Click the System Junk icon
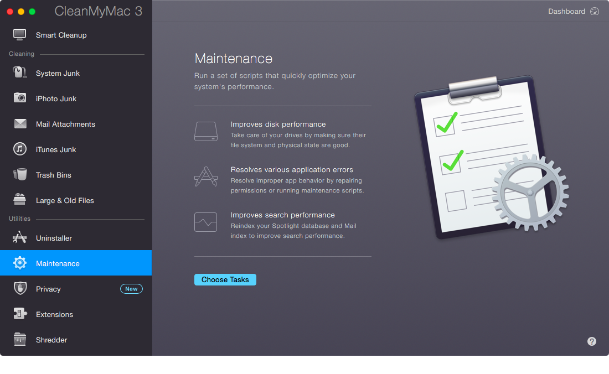Viewport: 609px width, 374px height. click(19, 72)
